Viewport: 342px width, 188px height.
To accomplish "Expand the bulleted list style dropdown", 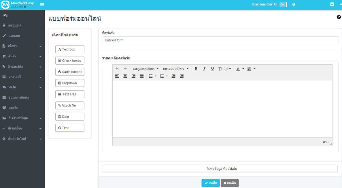I will point(156,76).
